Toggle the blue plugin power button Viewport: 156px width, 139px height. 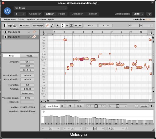(x=7, y=11)
